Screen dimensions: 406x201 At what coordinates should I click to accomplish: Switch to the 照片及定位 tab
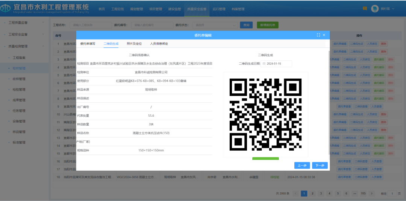click(134, 44)
